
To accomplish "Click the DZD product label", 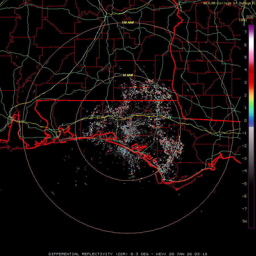I will click(x=250, y=17).
